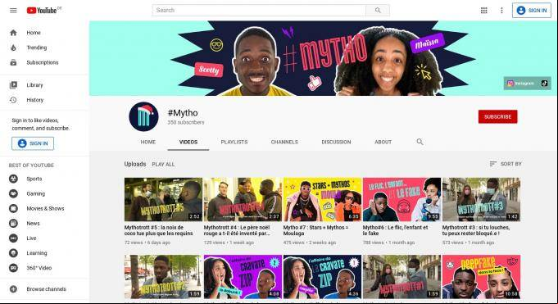558x304 pixels.
Task: Click the Live icon in sidebar
Action: (x=13, y=238)
